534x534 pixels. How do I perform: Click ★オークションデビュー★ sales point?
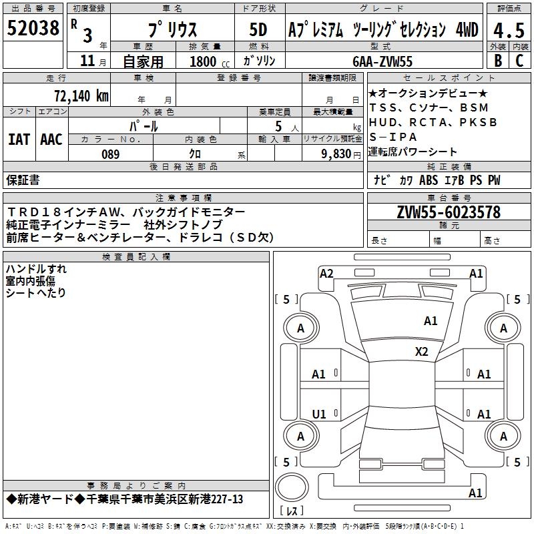click(428, 93)
